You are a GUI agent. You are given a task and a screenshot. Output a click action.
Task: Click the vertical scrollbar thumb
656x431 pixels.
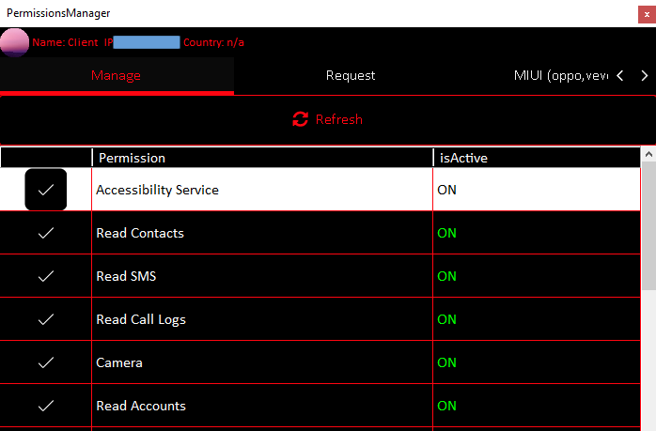point(648,225)
